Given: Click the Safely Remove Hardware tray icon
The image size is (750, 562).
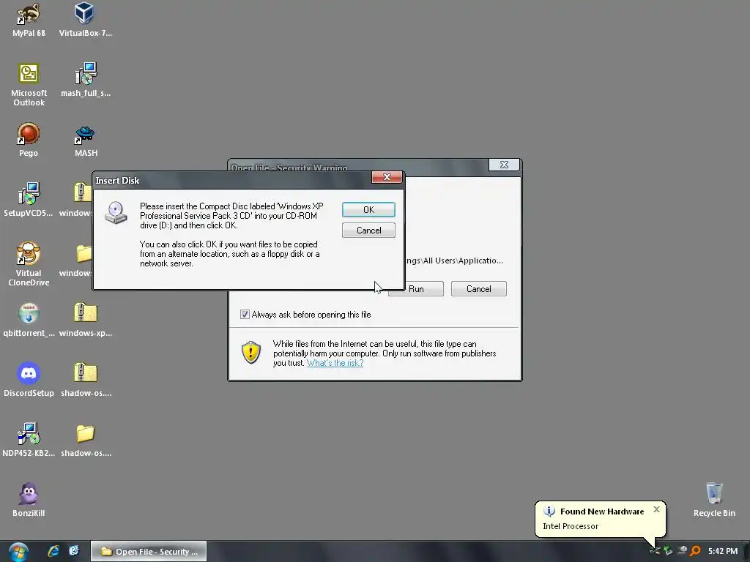Looking at the screenshot, I should [x=668, y=551].
